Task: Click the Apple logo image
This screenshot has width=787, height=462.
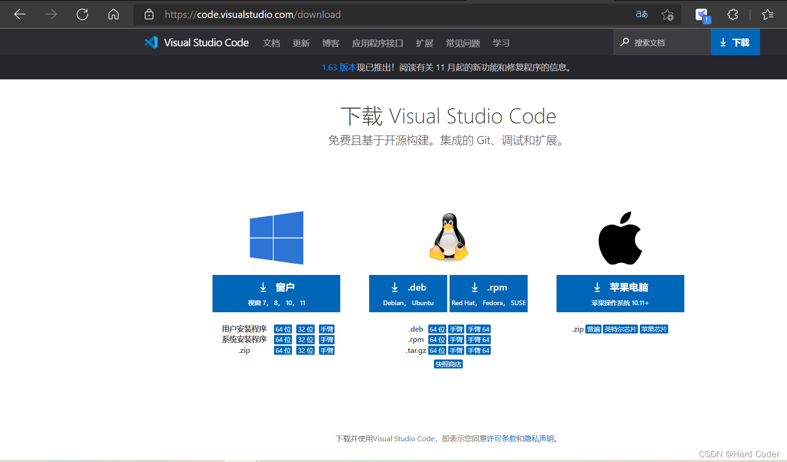Action: pyautogui.click(x=620, y=238)
